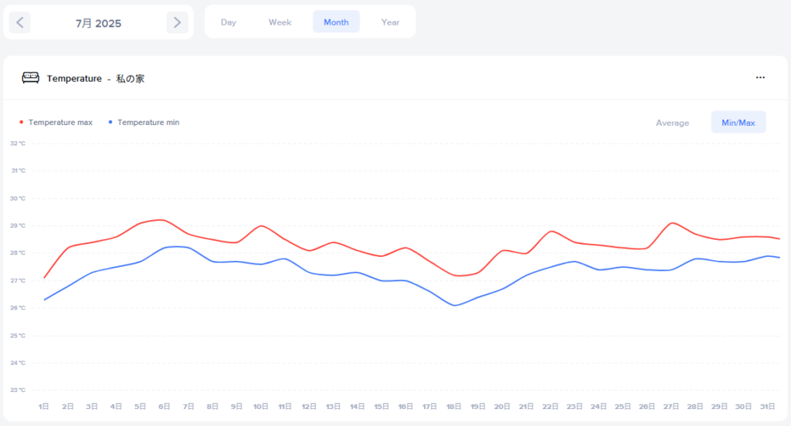791x426 pixels.
Task: Click the red Temperature max legend dot
Action: 21,123
